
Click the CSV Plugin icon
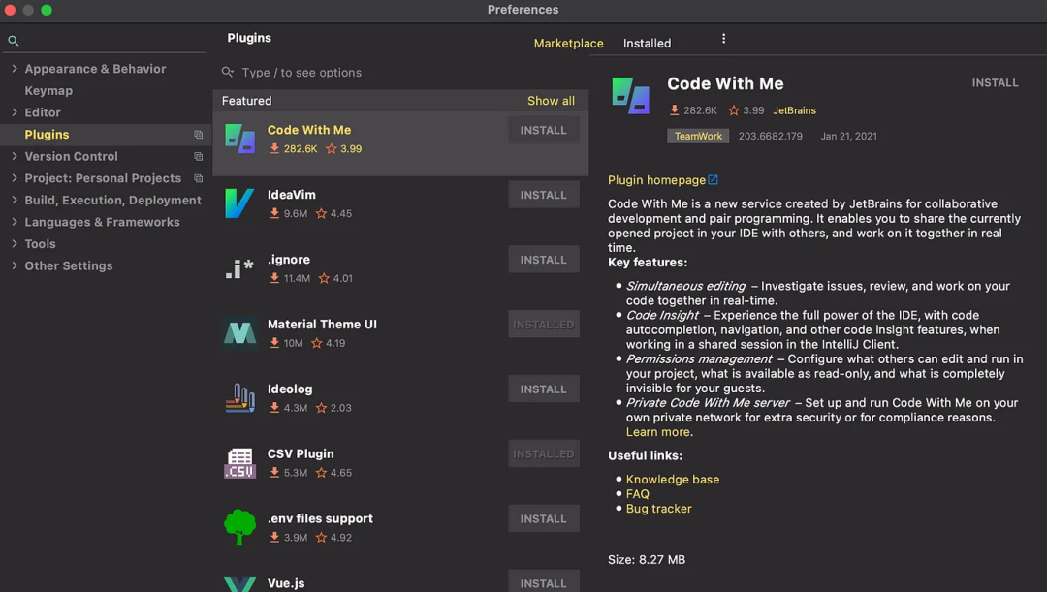pos(239,462)
